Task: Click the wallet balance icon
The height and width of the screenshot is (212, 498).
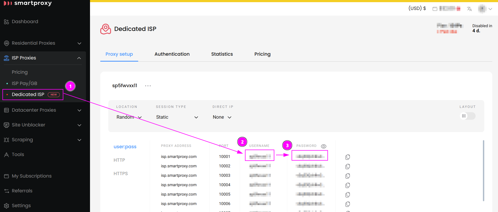Action: tap(435, 9)
